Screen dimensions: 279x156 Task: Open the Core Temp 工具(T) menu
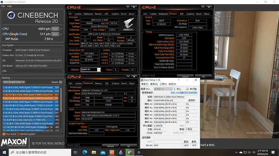tap(163, 84)
